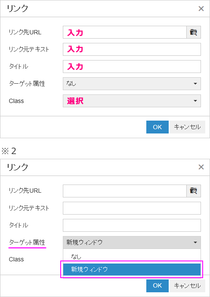The image size is (210, 297).
Task: Click キャンセル in lower dialog
Action: tap(187, 286)
